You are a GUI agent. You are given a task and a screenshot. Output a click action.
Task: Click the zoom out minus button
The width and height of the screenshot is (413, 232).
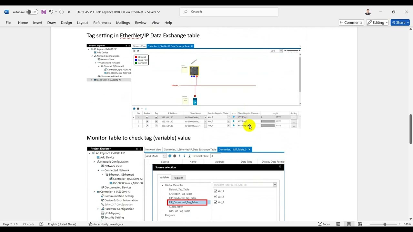368,224
